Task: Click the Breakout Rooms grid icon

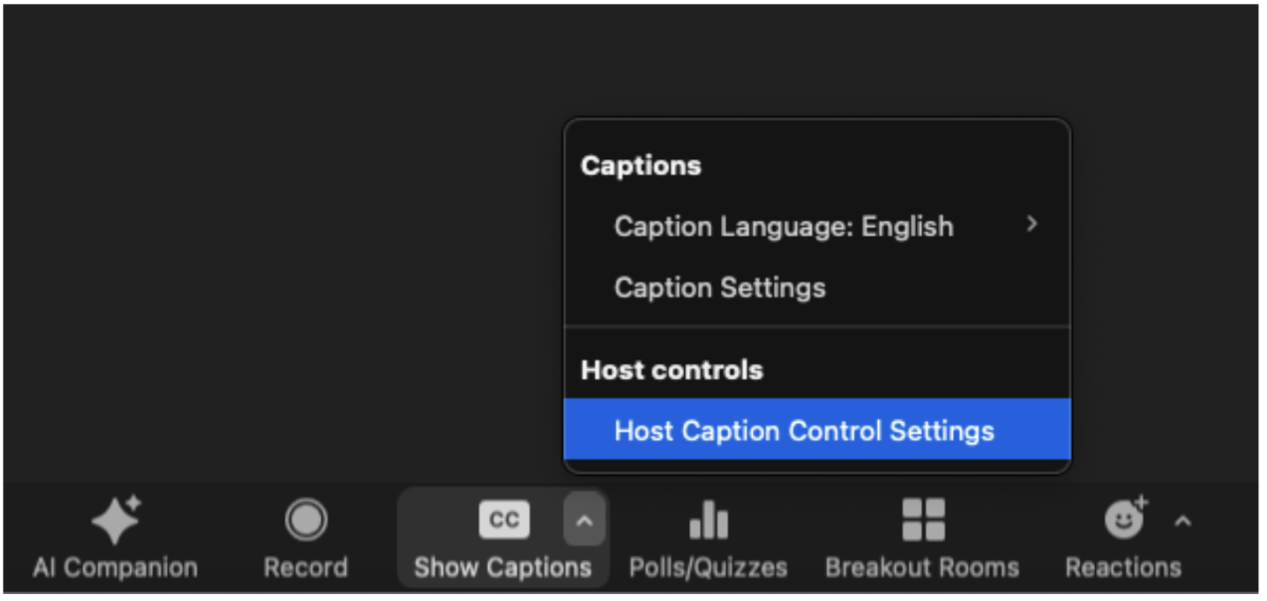Action: (x=922, y=519)
